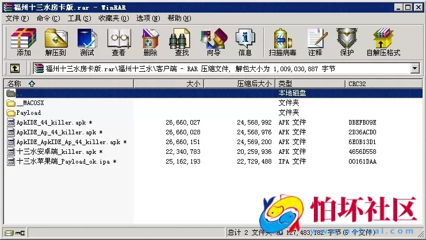Run the 测试 (Test) archive tool

pyautogui.click(x=87, y=42)
